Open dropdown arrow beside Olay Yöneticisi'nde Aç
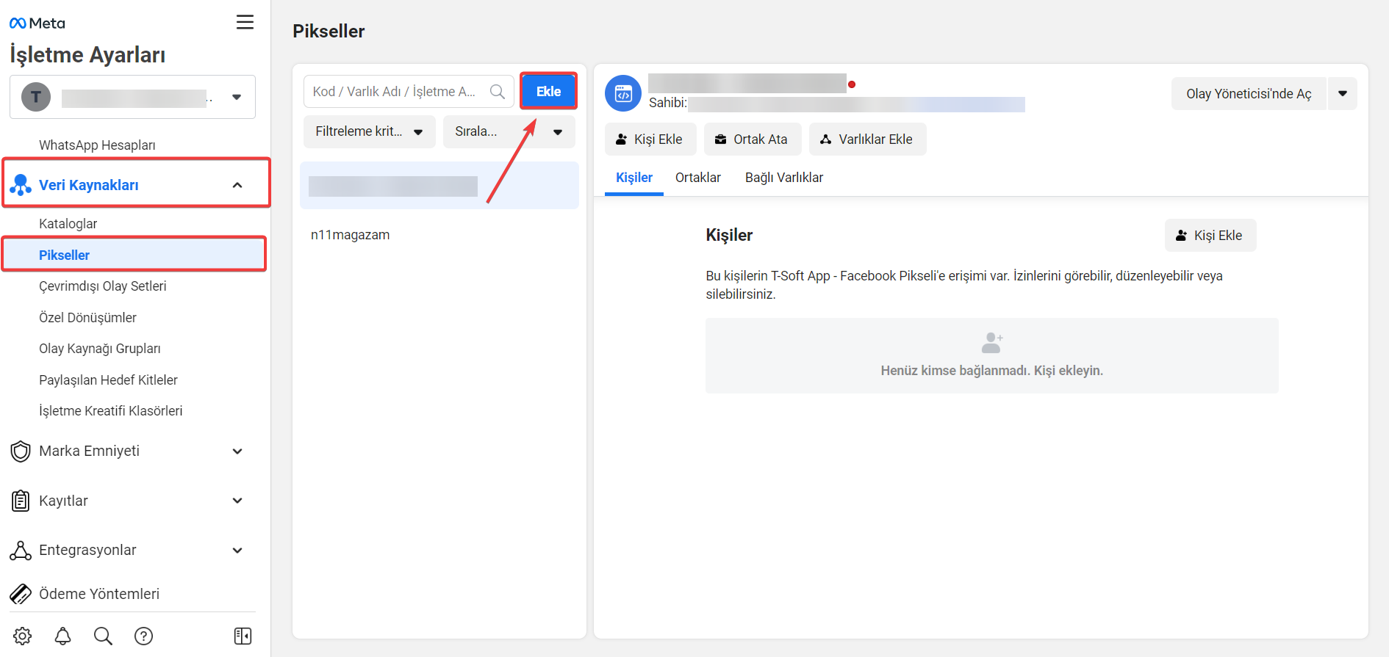 coord(1343,94)
